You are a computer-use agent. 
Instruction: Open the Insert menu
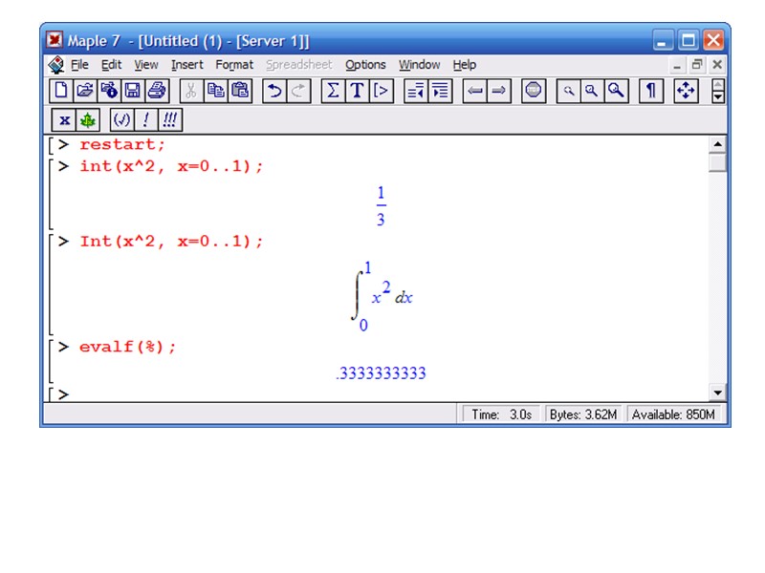(186, 65)
